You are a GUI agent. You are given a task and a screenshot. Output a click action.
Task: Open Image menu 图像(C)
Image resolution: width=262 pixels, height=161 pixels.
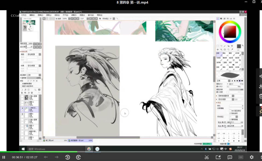click(x=40, y=15)
